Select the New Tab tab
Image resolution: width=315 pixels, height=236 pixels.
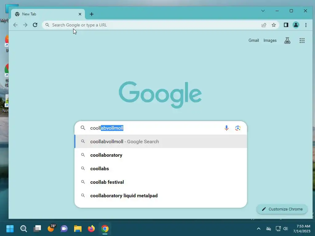[48, 14]
